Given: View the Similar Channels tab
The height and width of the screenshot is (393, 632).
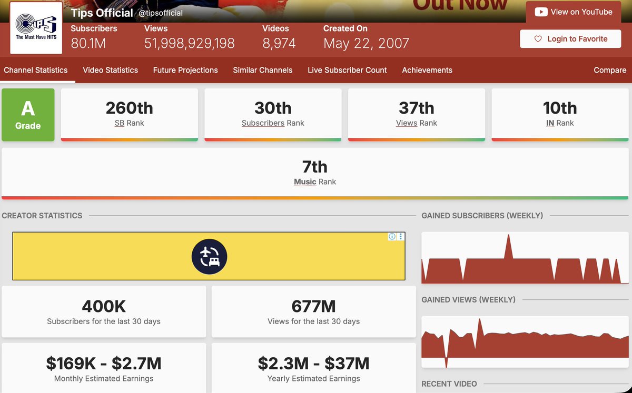Looking at the screenshot, I should pos(262,70).
